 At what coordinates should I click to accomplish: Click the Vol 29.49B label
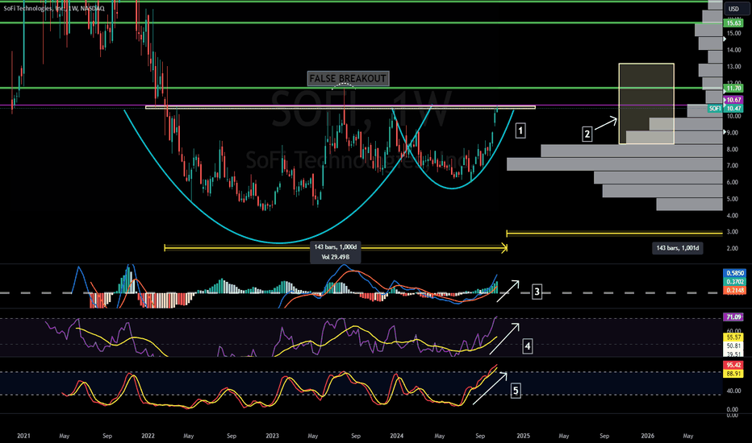336,257
